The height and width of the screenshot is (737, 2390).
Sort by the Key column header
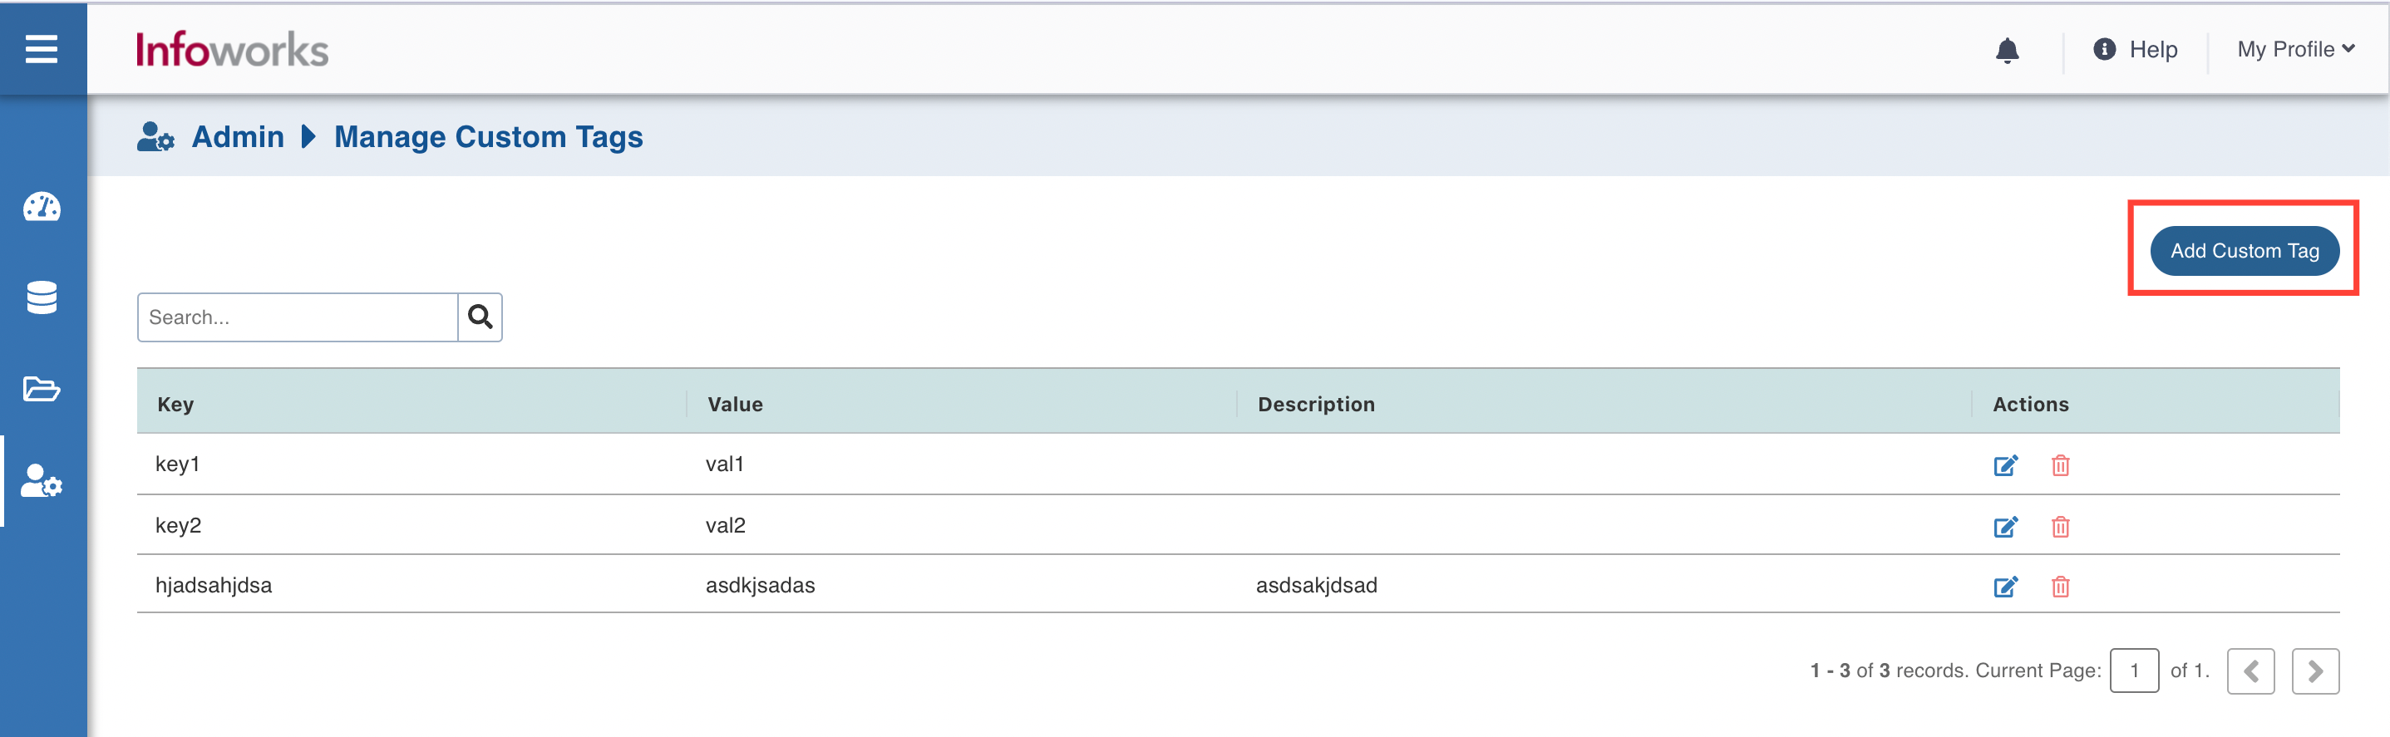(175, 404)
